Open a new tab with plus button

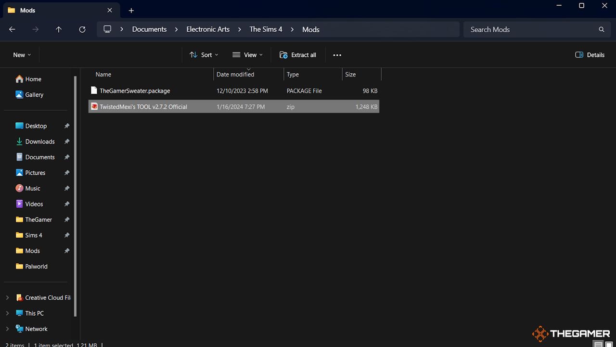coord(131,11)
